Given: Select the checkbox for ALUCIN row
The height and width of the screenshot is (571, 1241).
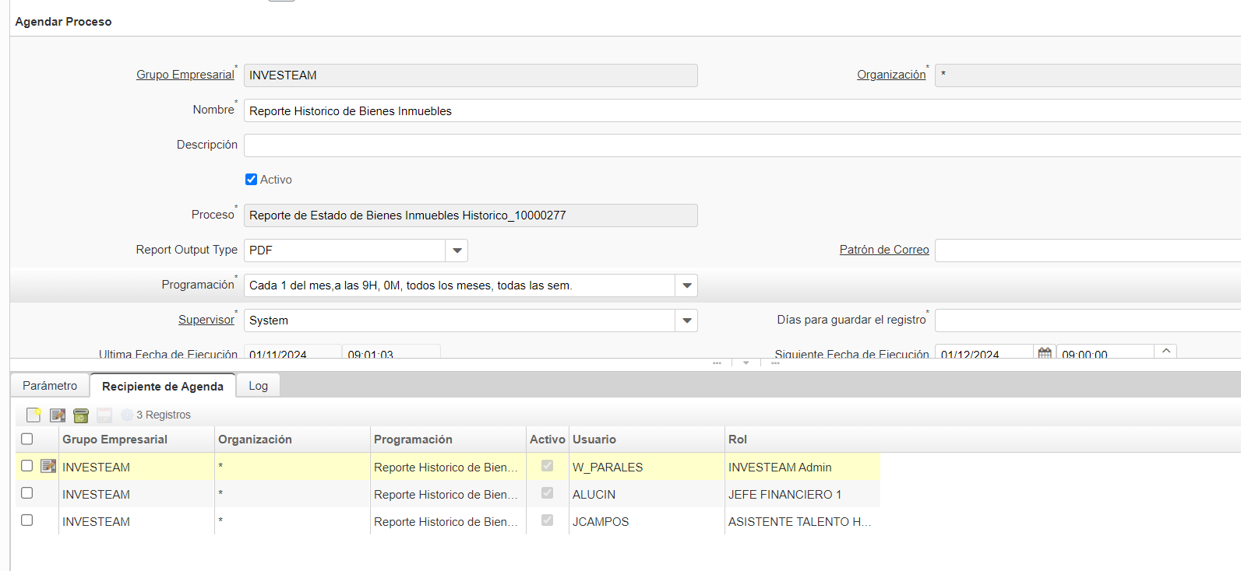Looking at the screenshot, I should pos(27,493).
